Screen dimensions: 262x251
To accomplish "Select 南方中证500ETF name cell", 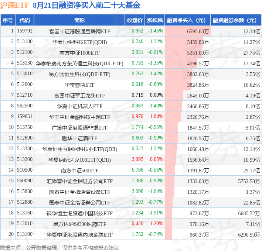I will 79,171.
